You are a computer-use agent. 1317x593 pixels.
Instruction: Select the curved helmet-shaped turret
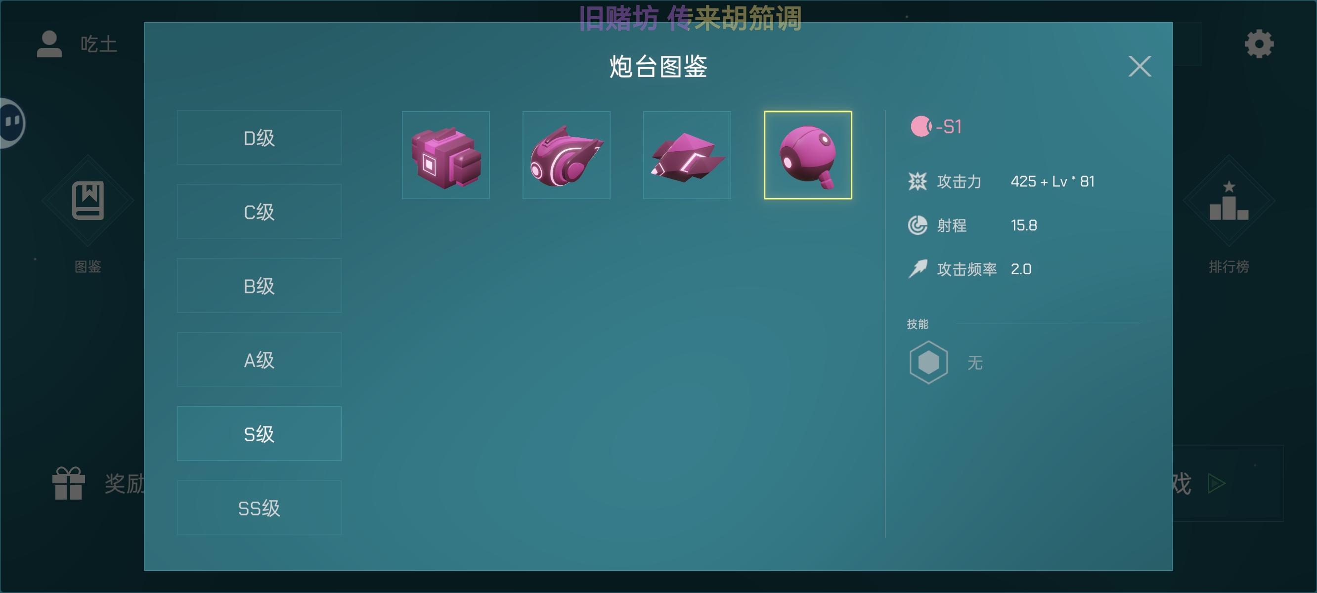coord(566,155)
